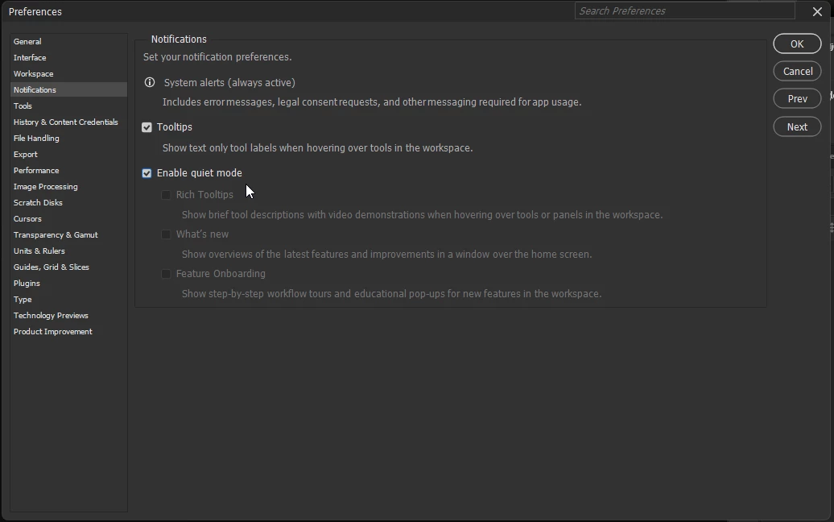The image size is (834, 522).
Task: Disable the Enable quiet mode checkbox
Action: coord(147,173)
